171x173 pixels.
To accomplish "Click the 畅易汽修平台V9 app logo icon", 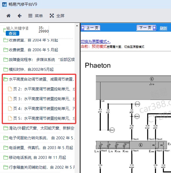I will 4,4.
